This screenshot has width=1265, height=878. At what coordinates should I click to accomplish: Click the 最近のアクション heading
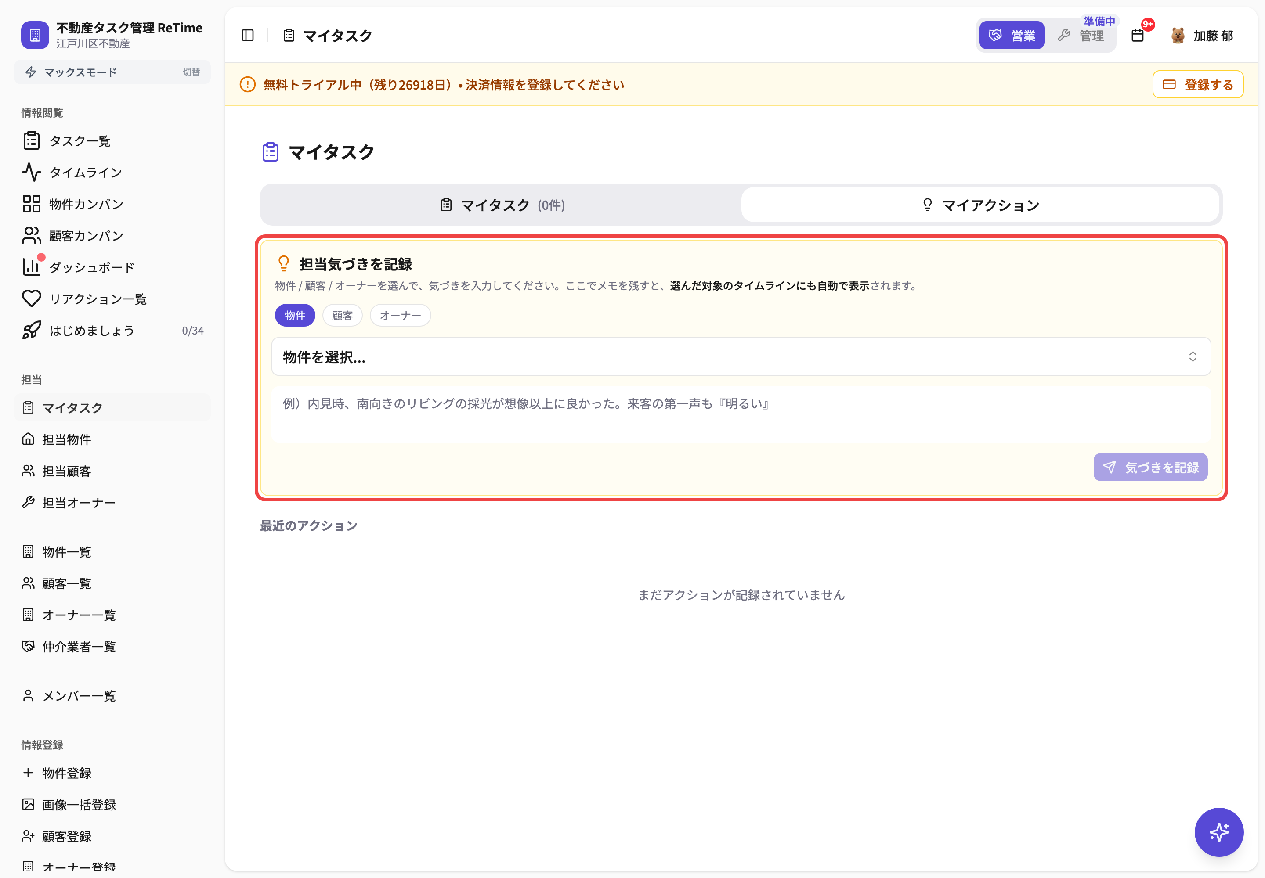tap(309, 526)
